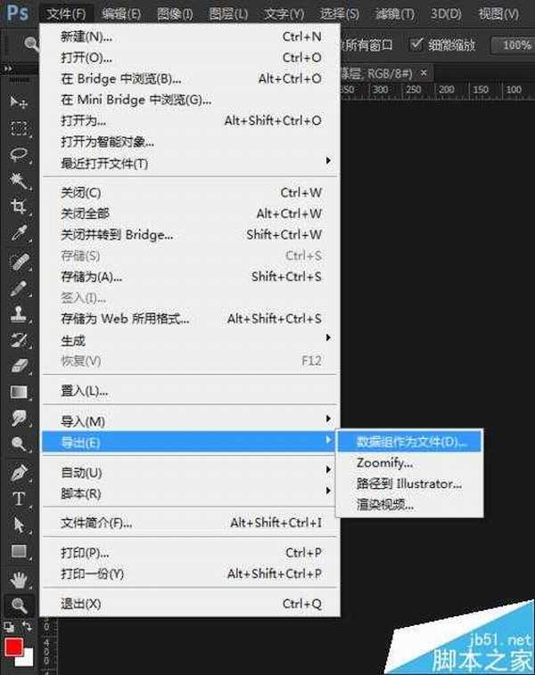The width and height of the screenshot is (535, 675).
Task: Choose 置入(L)... menu item
Action: pos(189,391)
